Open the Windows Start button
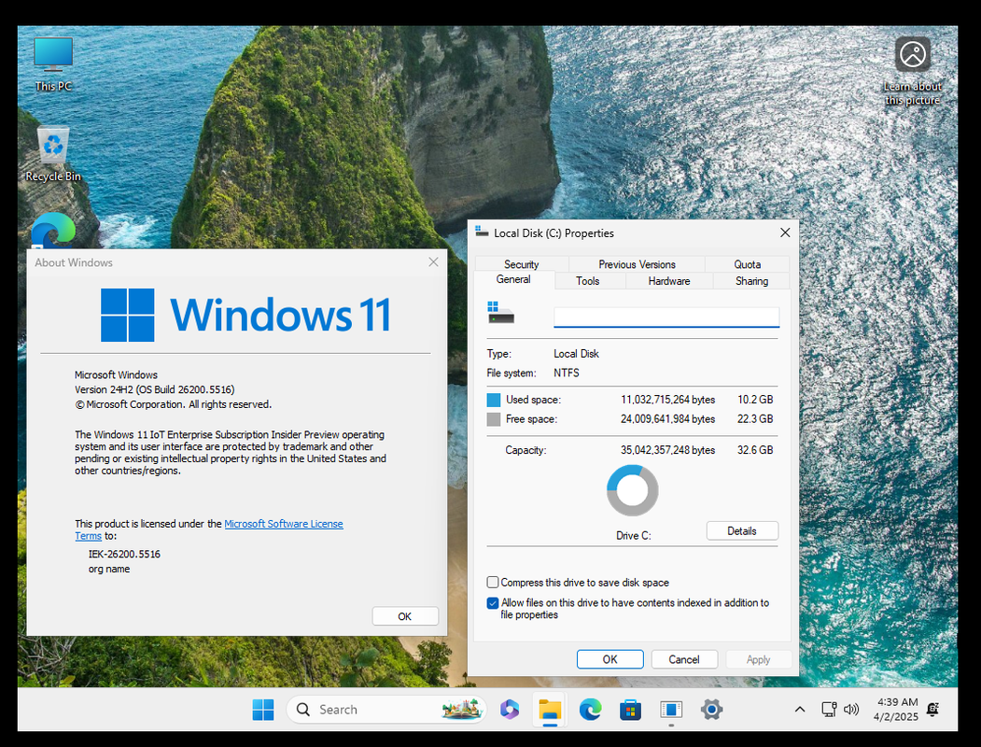 [263, 710]
